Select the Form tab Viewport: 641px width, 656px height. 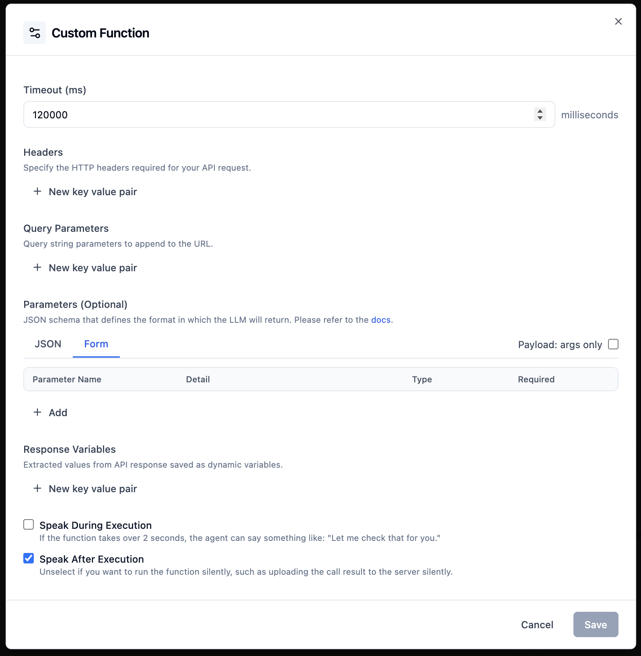pos(96,344)
